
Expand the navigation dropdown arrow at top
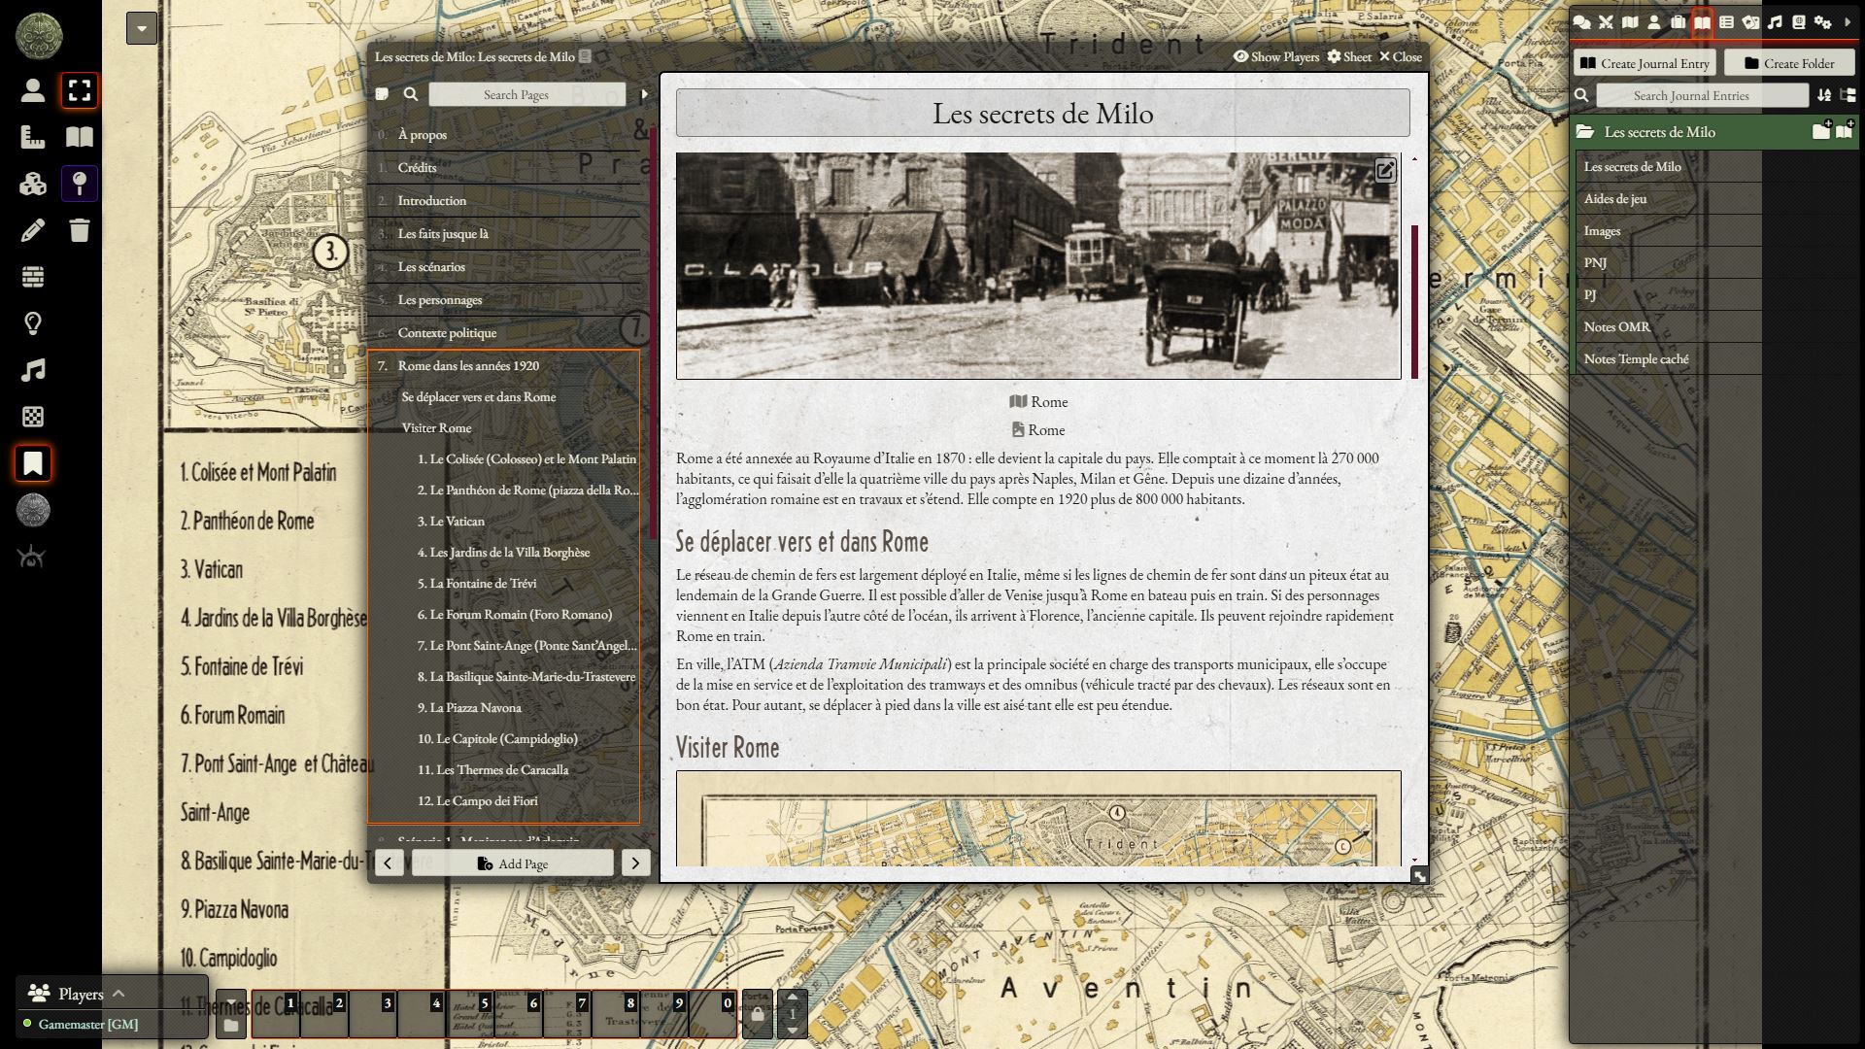142,28
